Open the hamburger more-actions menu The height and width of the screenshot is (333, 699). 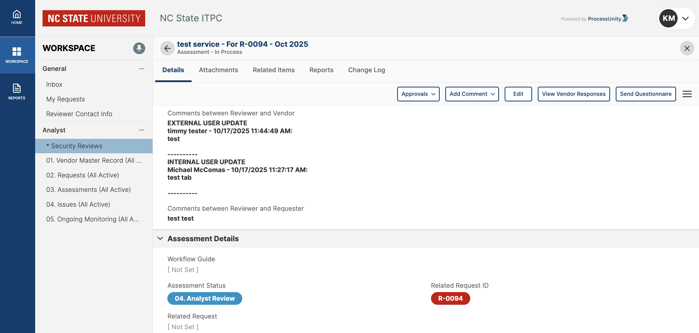tap(687, 94)
